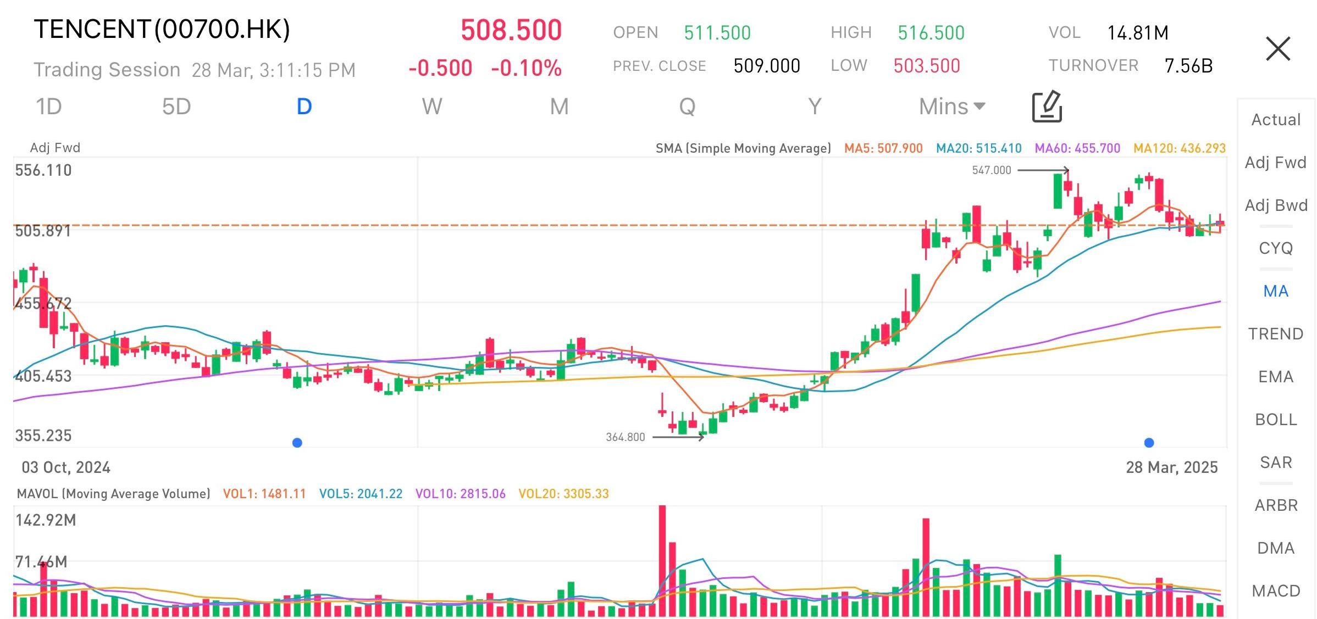The image size is (1317, 619).
Task: Click the VOL1: 1481.11 legend value
Action: tap(264, 494)
